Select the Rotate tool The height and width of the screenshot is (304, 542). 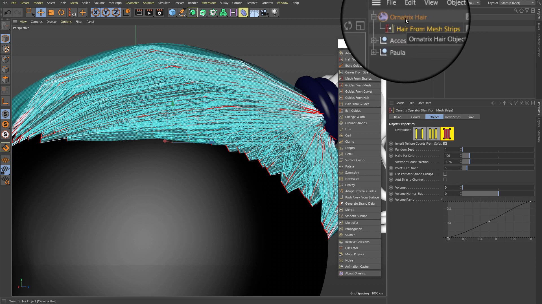tap(61, 13)
